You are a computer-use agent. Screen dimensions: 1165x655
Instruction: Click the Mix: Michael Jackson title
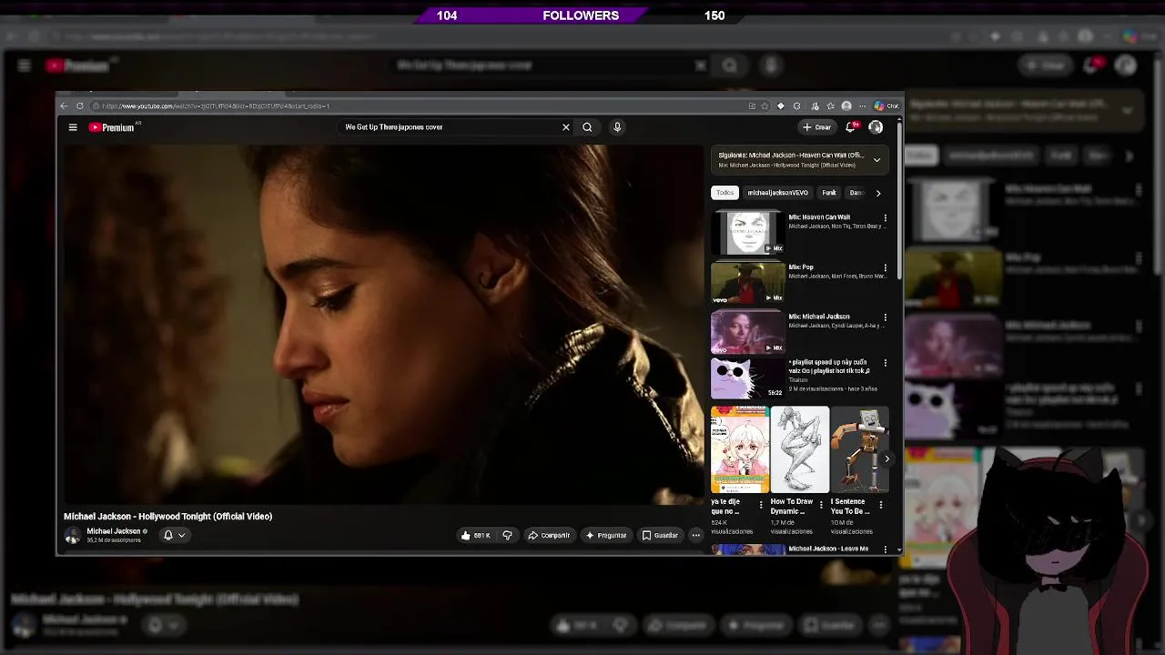[819, 317]
